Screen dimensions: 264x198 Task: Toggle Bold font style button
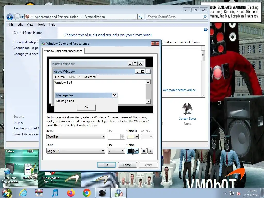pyautogui.click(x=144, y=151)
